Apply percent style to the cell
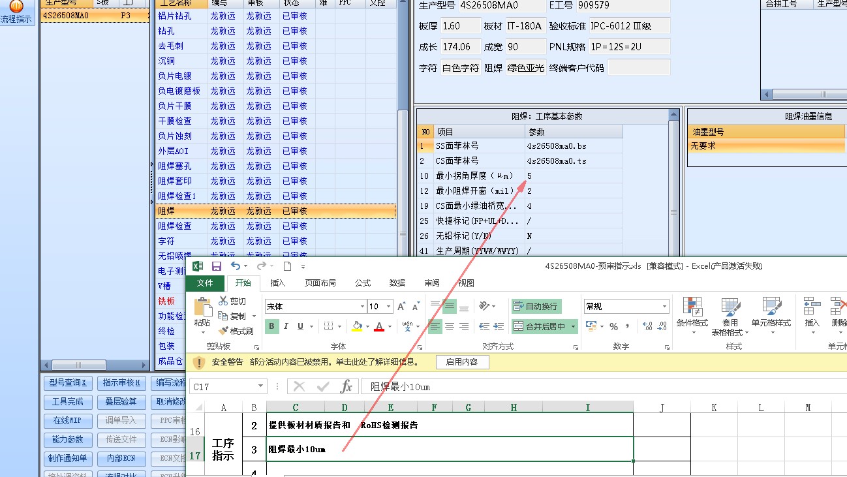Screen dimensions: 847x477 pyautogui.click(x=613, y=326)
